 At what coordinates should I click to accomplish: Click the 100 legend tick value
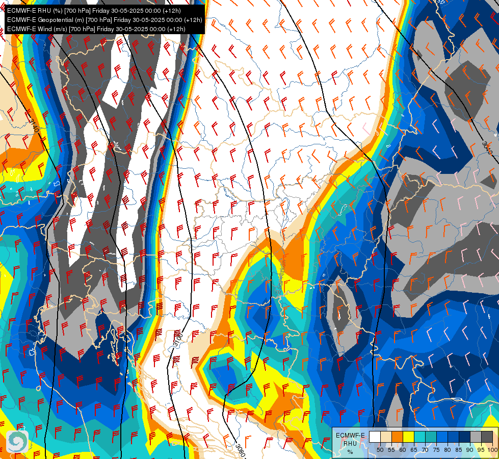493,450
